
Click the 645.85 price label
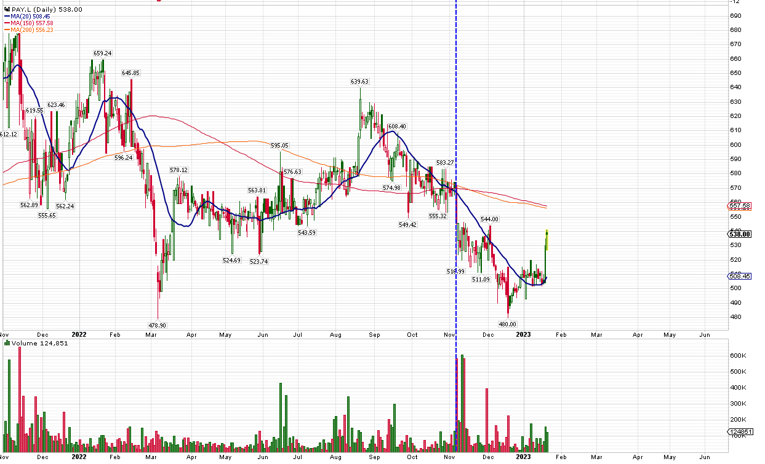coord(131,73)
